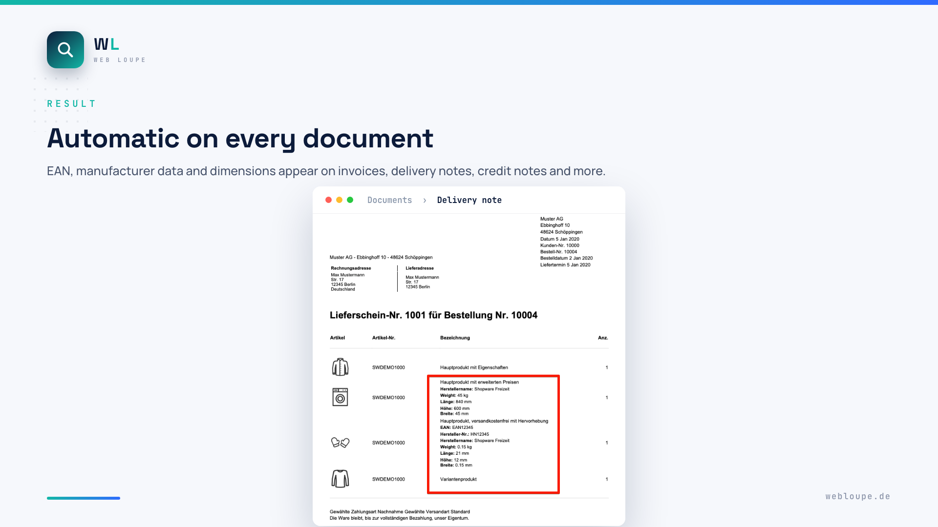
Task: Open the webloupe.de link
Action: click(x=858, y=496)
